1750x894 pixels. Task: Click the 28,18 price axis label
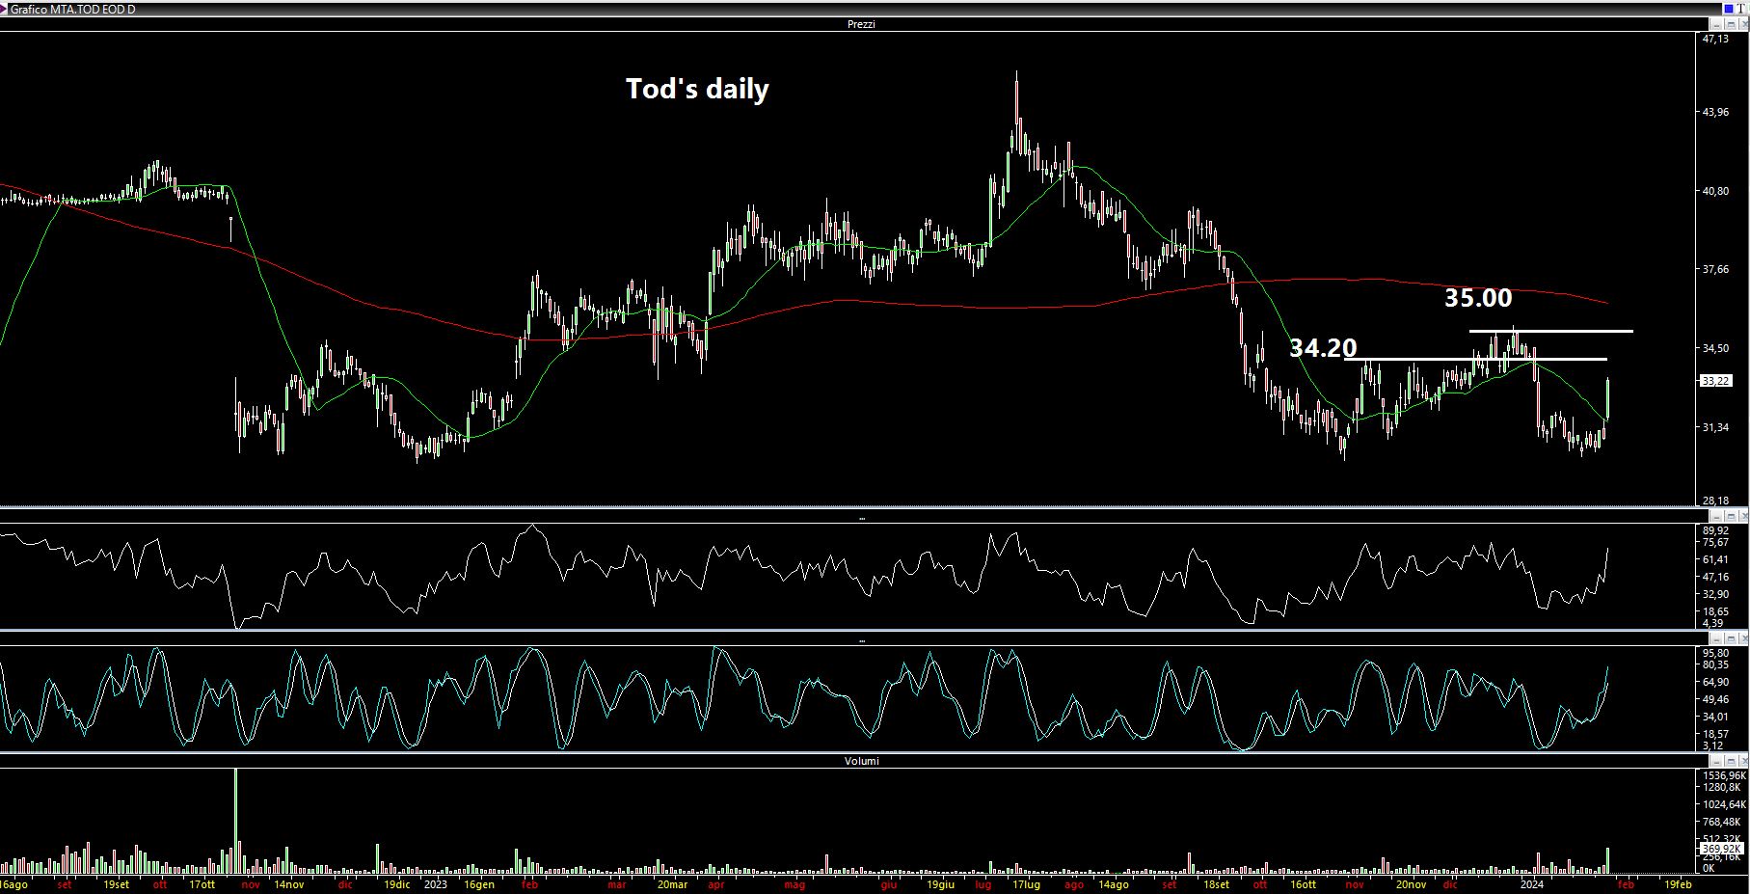tap(1715, 501)
